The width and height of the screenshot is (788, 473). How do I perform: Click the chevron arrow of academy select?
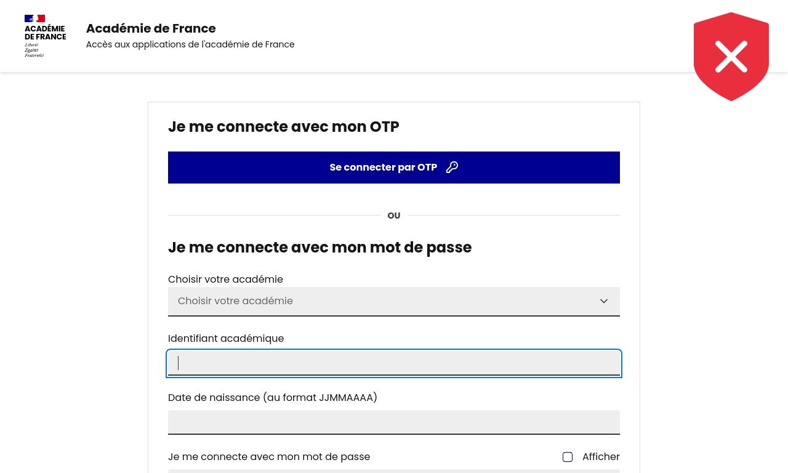604,301
